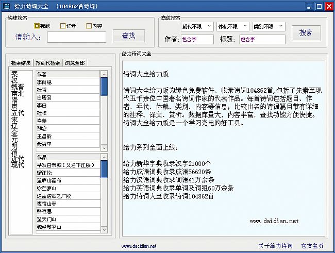This screenshot has width=335, height=253.
Task: Click the 搜索 button
Action: [x=306, y=33]
